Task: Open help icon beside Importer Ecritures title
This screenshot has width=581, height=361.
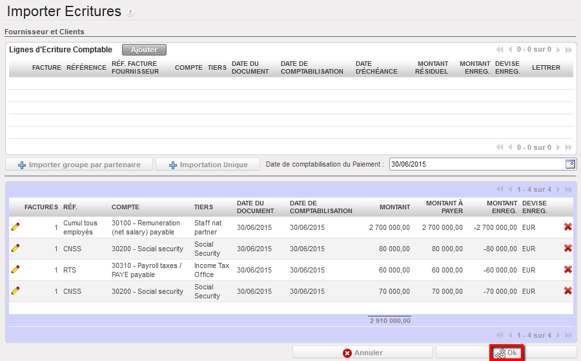Action: (130, 13)
